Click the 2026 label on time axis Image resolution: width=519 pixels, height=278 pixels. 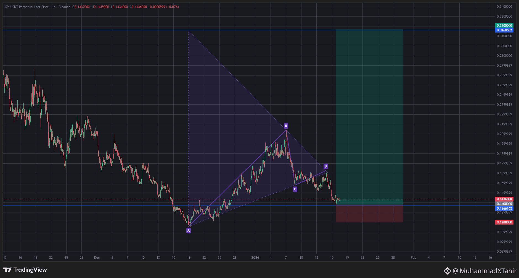255,258
